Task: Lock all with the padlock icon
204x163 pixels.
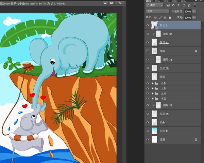Action: (x=170, y=18)
